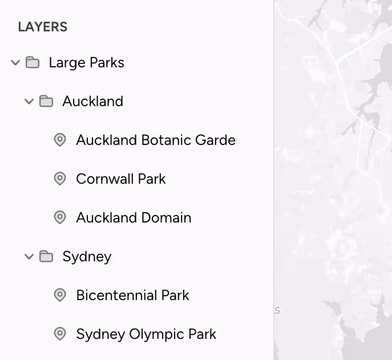The width and height of the screenshot is (392, 360).
Task: Select the Sydney folder label
Action: click(87, 257)
